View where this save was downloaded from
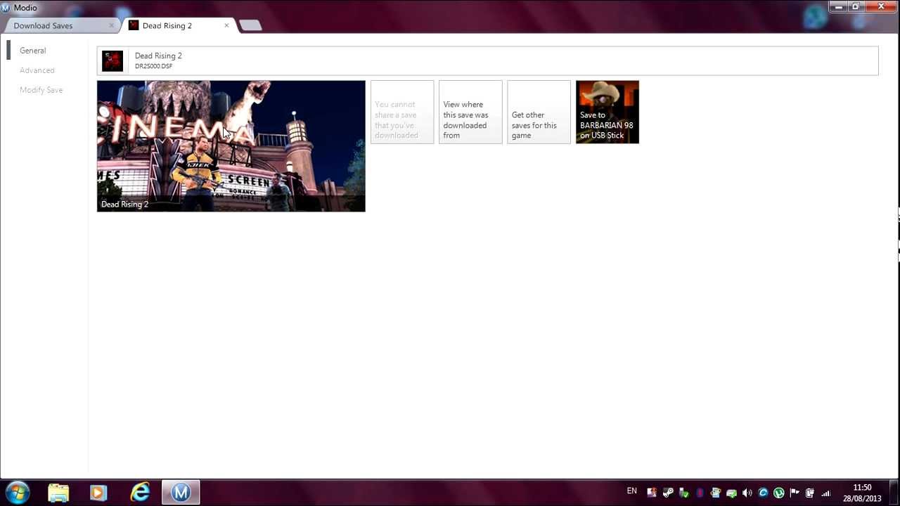Screen dimensions: 900x506 point(470,112)
